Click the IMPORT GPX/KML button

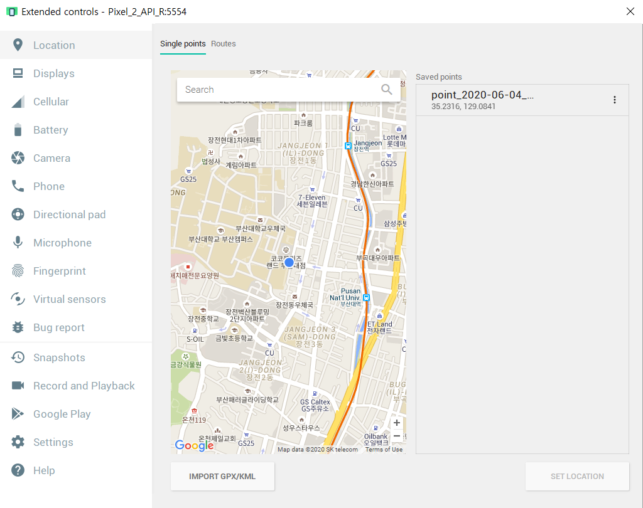click(x=222, y=477)
